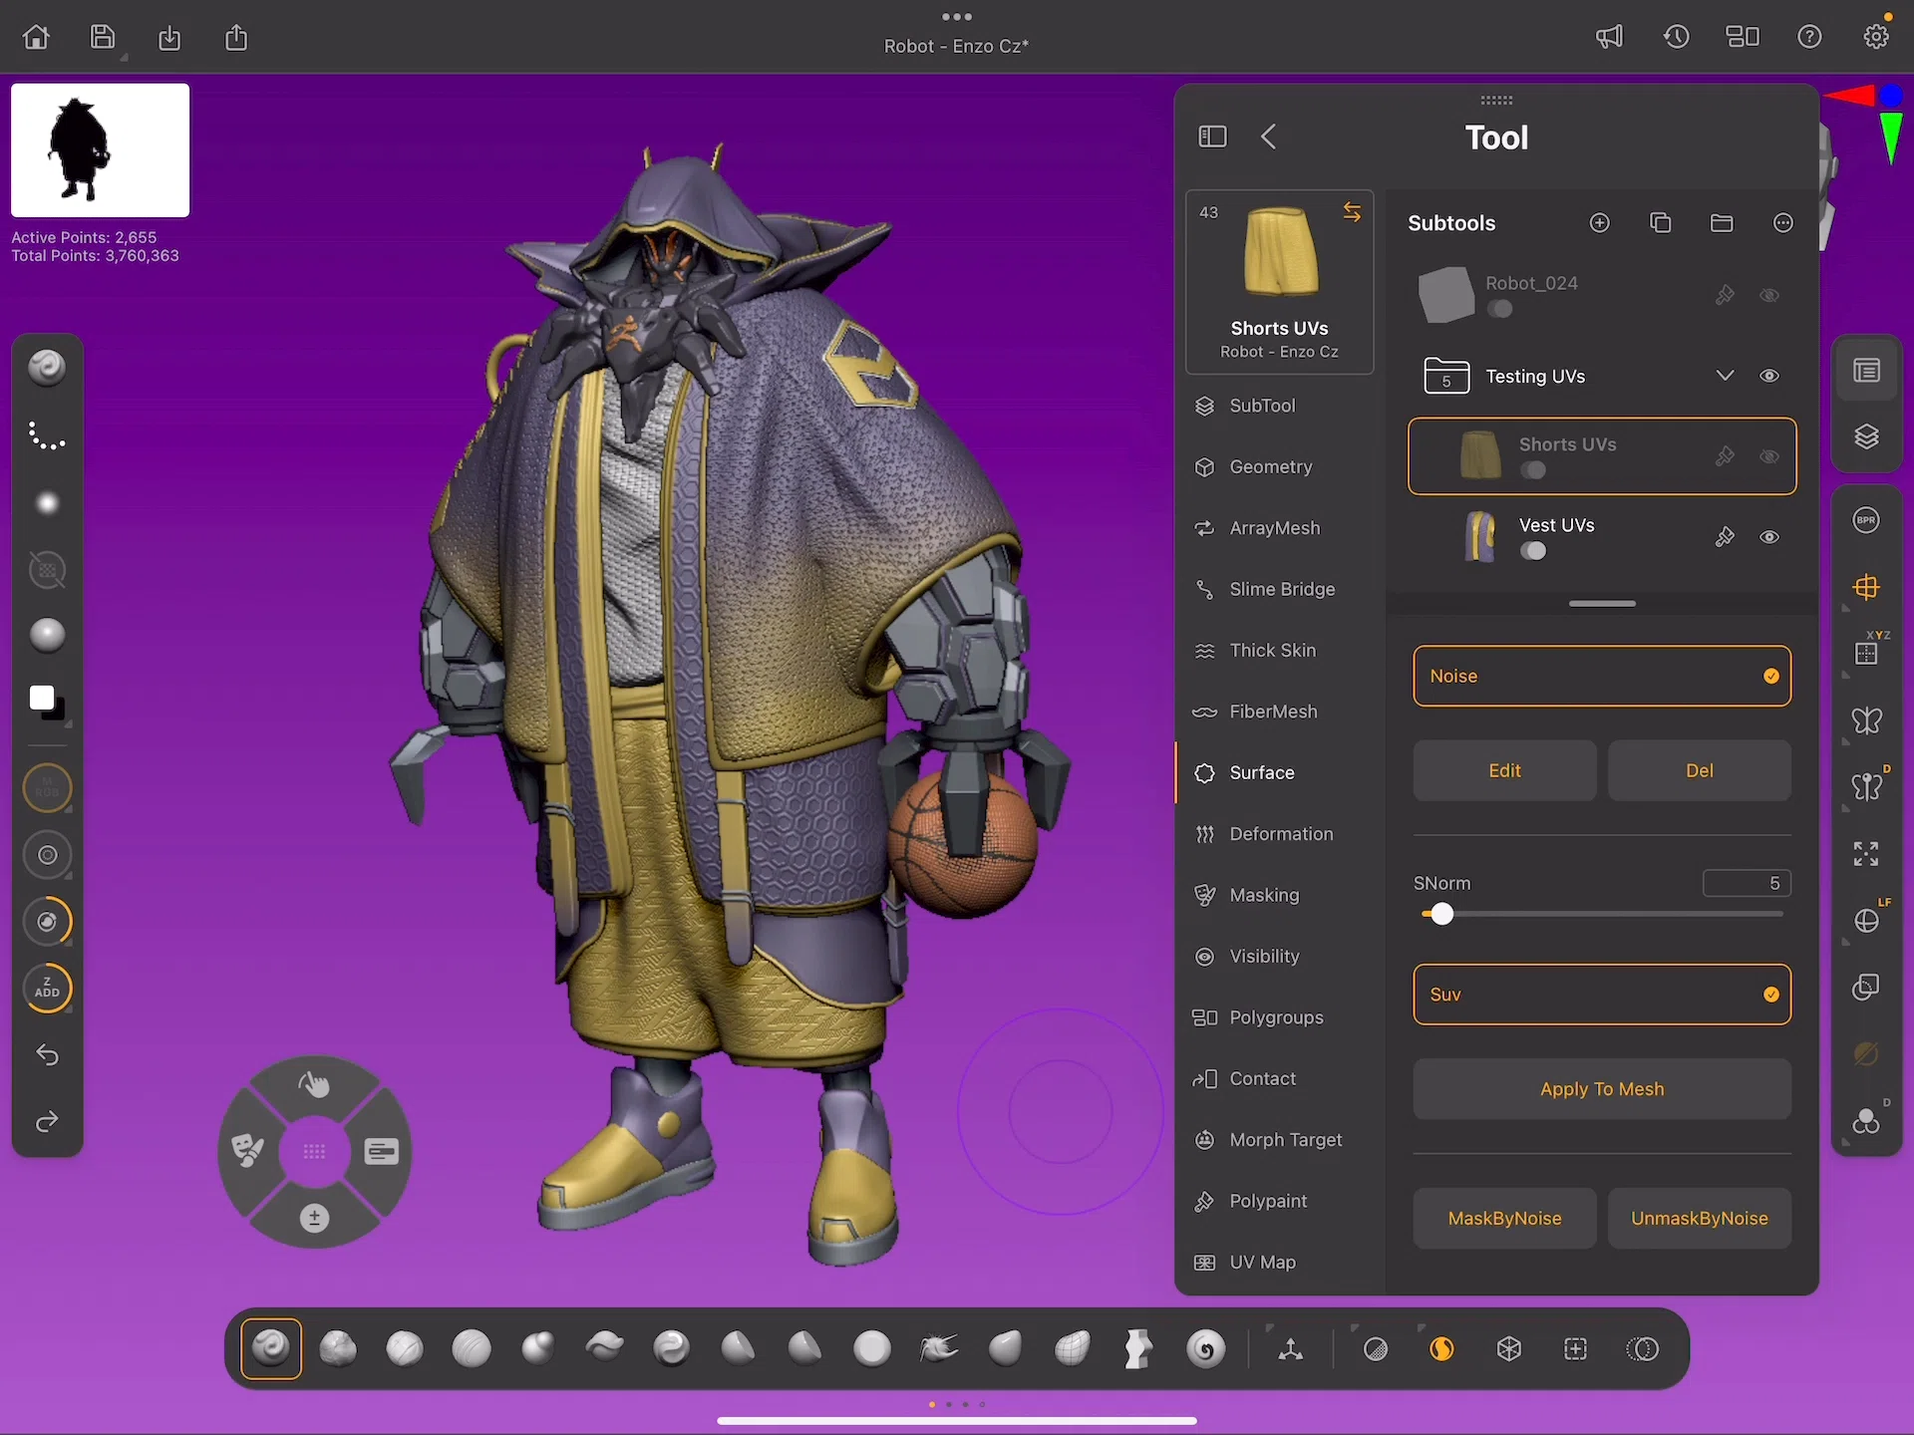Screen dimensions: 1914x1435
Task: Click the Apply To Mesh button
Action: tap(1602, 1089)
